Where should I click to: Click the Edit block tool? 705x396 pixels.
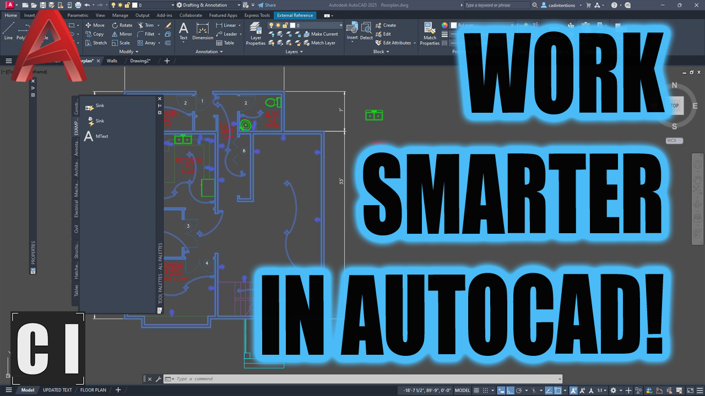coord(383,34)
